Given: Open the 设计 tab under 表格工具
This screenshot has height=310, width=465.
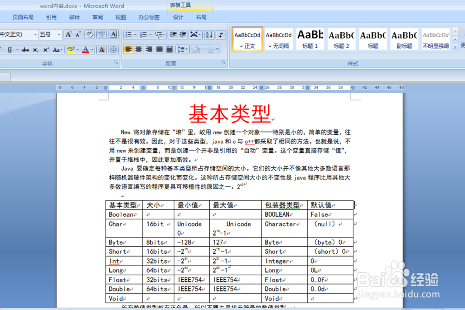Looking at the screenshot, I should tap(178, 17).
